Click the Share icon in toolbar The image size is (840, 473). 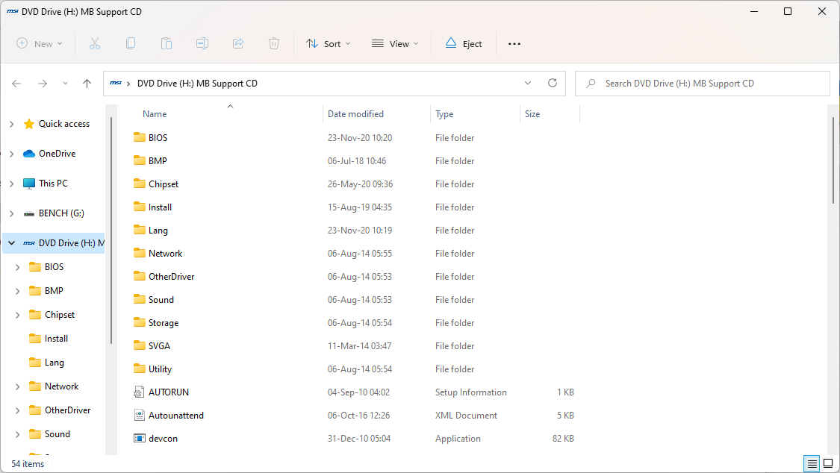[x=238, y=44]
